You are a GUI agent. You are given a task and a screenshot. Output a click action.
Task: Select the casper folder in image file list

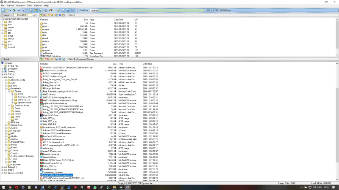pyautogui.click(x=46, y=29)
